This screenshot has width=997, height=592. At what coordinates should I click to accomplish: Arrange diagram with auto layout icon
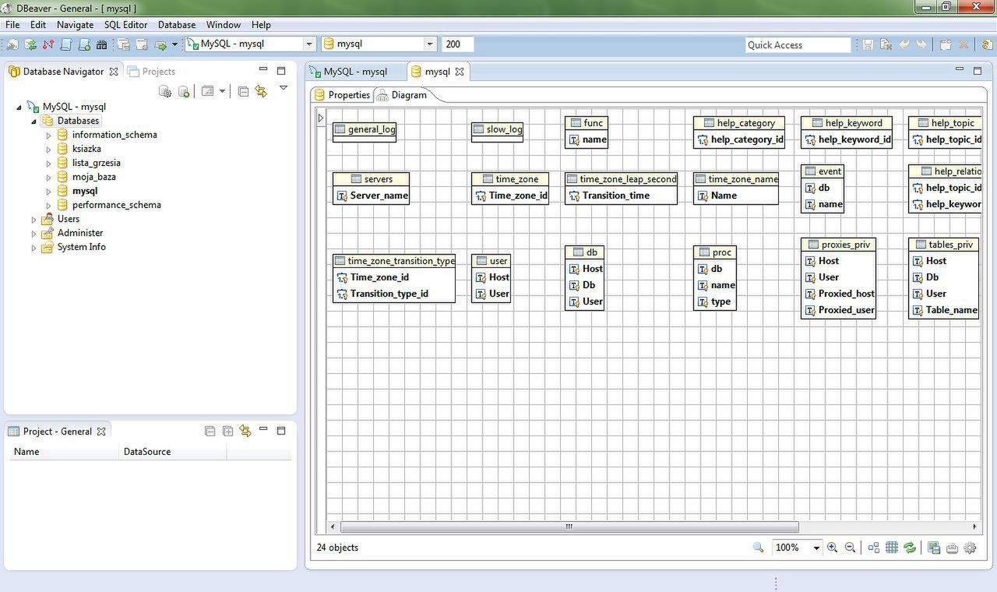[x=874, y=548]
